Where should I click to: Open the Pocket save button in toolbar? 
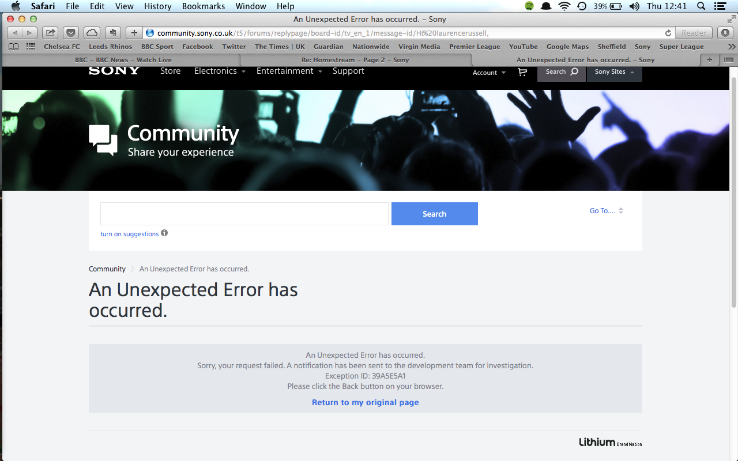[71, 33]
